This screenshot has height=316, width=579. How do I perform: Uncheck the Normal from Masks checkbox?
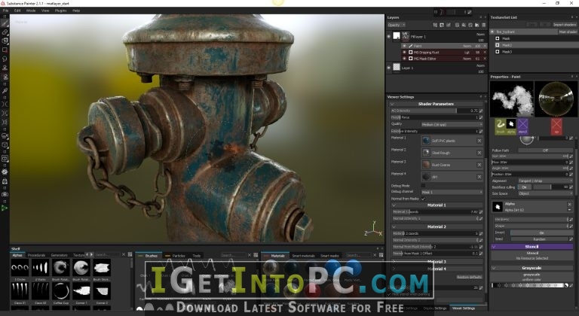pos(423,199)
